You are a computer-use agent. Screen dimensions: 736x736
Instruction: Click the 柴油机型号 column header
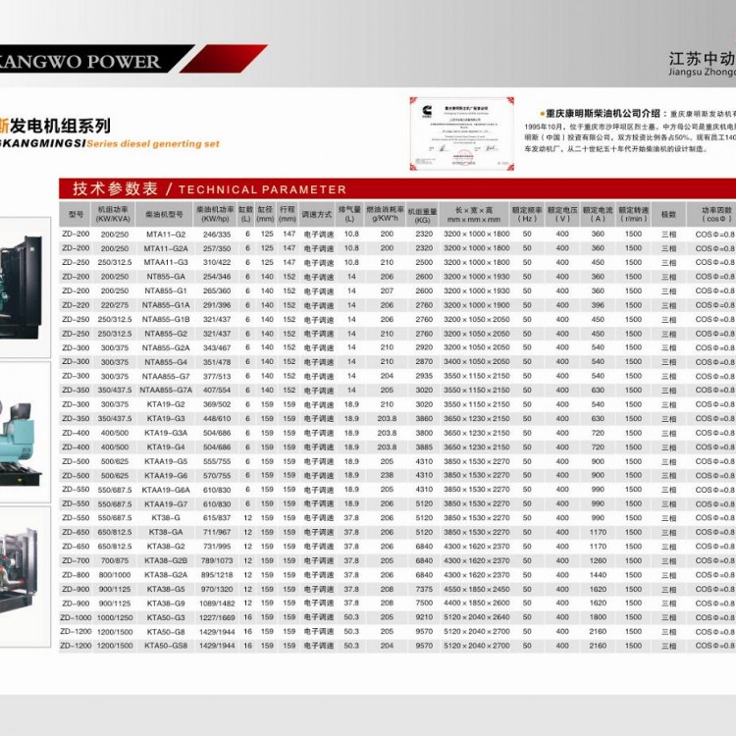[164, 214]
